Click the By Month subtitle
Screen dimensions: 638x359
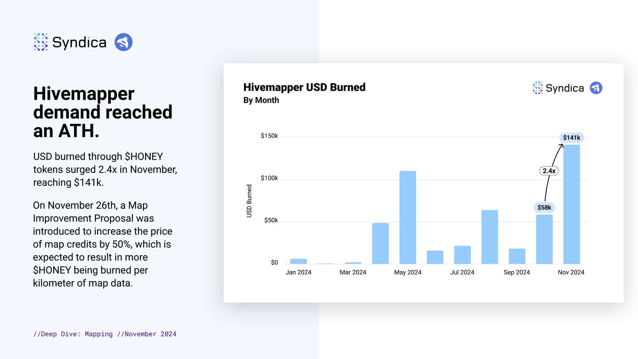(261, 100)
